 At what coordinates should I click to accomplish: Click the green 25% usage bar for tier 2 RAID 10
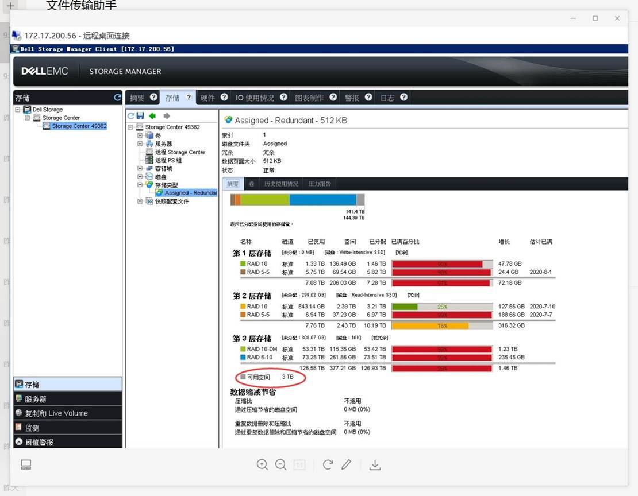[405, 307]
